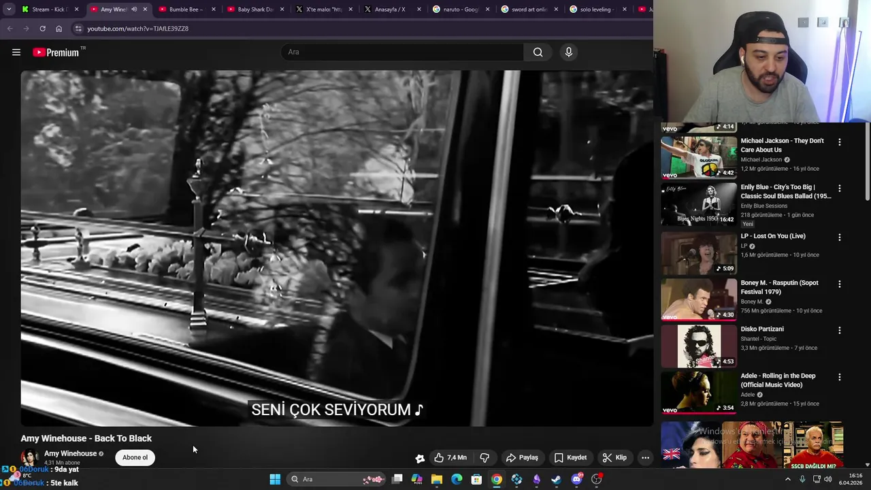The width and height of the screenshot is (871, 490).
Task: Save the video with 'Kaydet'
Action: [x=570, y=457]
